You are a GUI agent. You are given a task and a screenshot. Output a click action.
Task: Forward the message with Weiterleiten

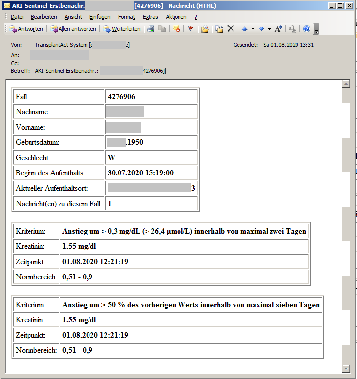[121, 29]
